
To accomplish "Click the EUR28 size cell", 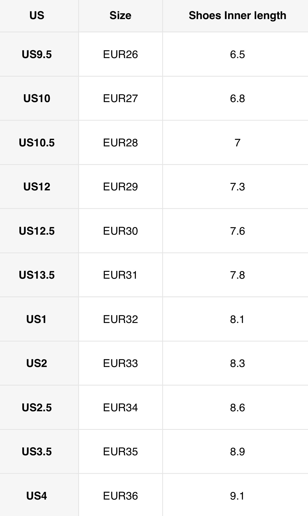I will coord(120,143).
